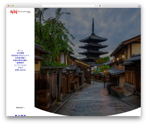Screen dimensions: 147x125
Task: Reload the page with the refresh icon
Action: [96, 6]
